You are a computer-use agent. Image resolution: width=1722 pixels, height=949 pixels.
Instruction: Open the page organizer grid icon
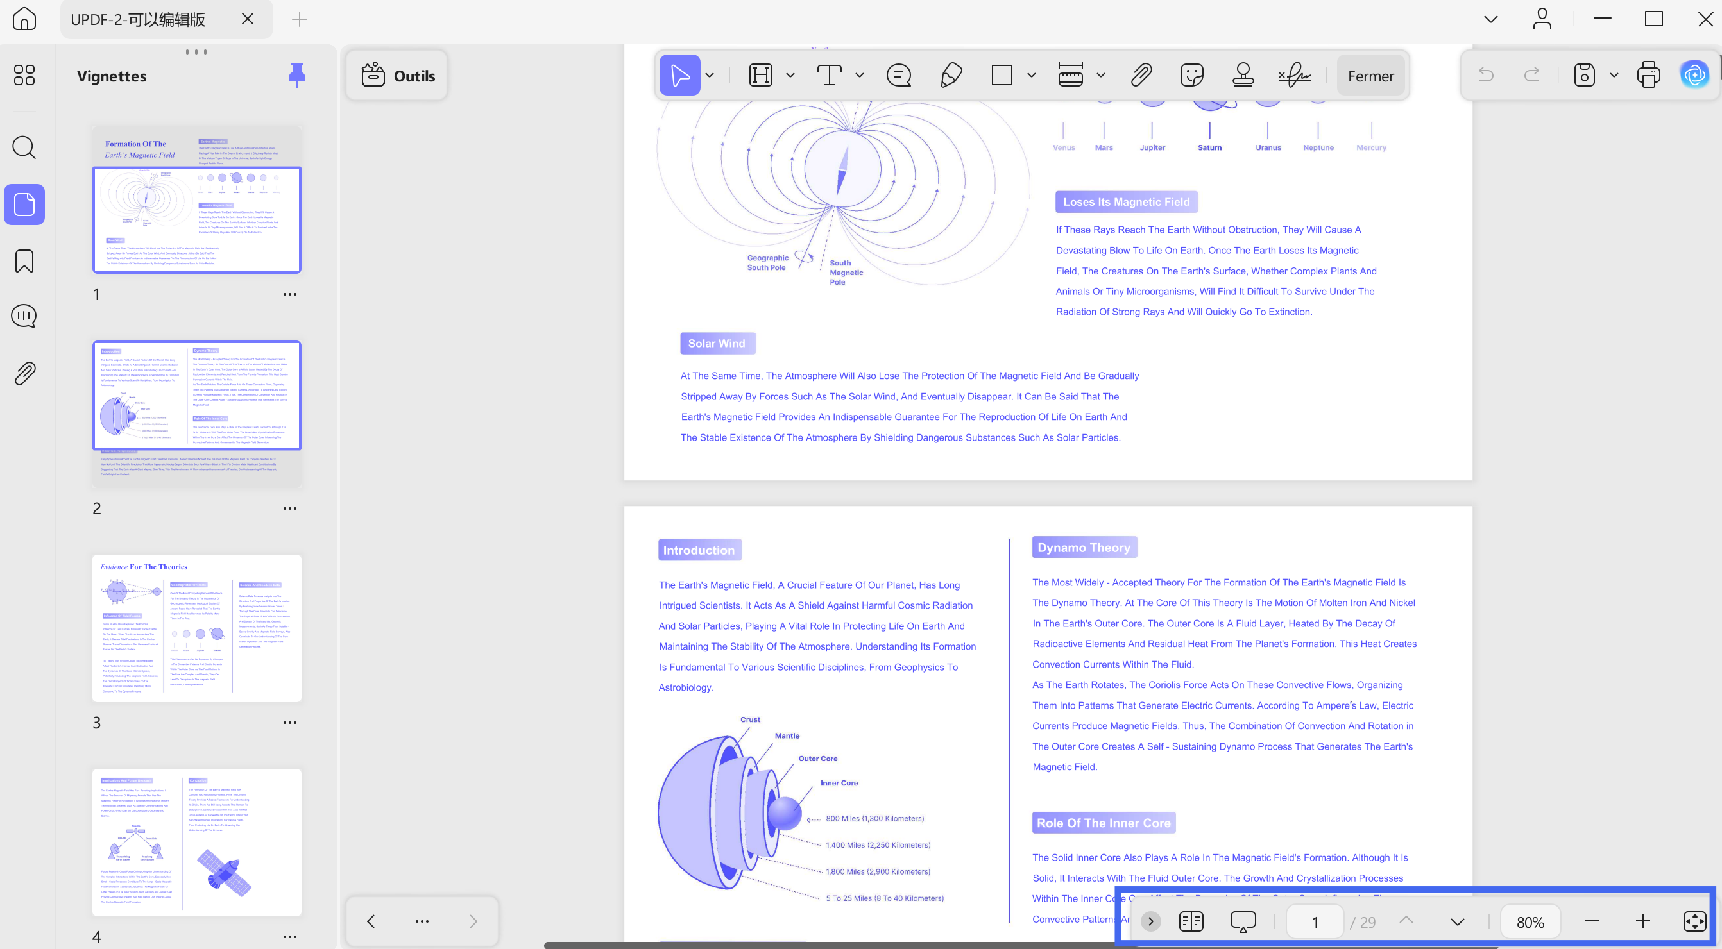(x=24, y=75)
